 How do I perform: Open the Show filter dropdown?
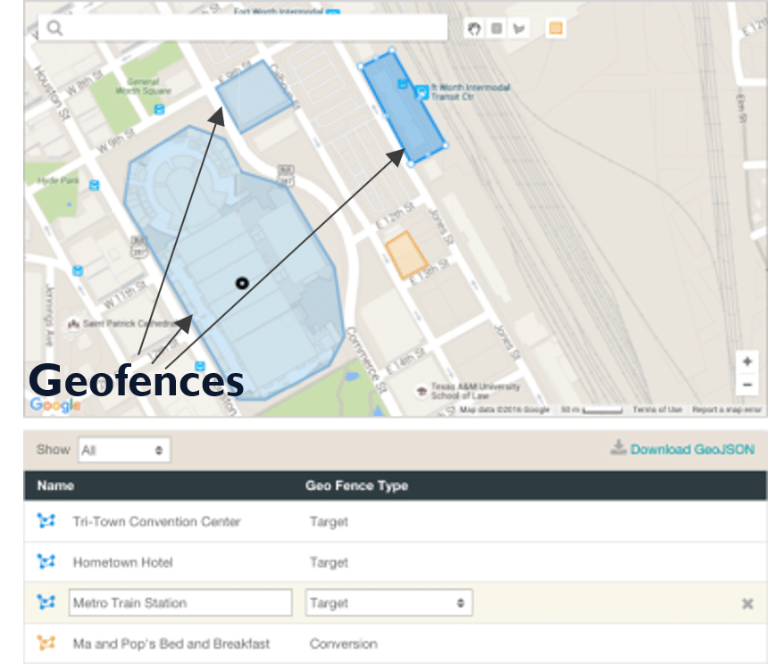tap(123, 450)
